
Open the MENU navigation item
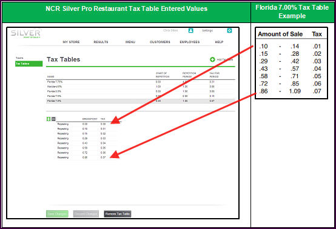pos(130,42)
